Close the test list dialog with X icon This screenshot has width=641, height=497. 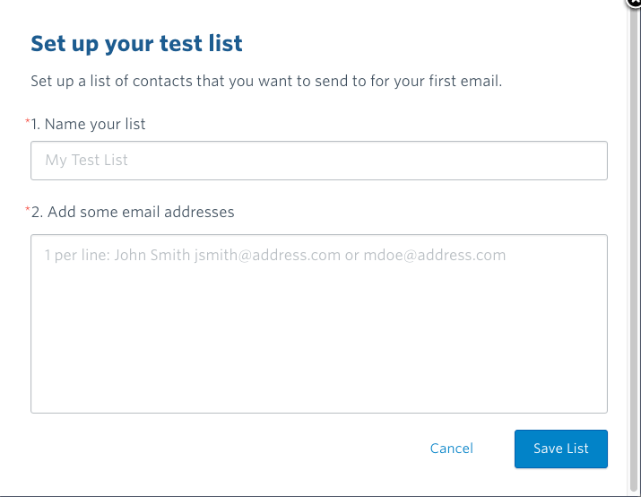[635, 4]
